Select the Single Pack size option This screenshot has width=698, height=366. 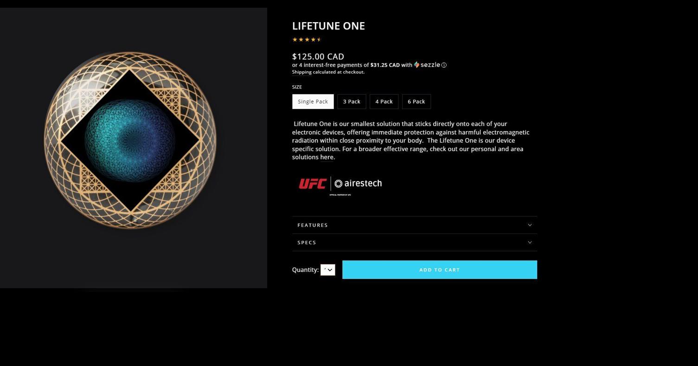(x=313, y=101)
